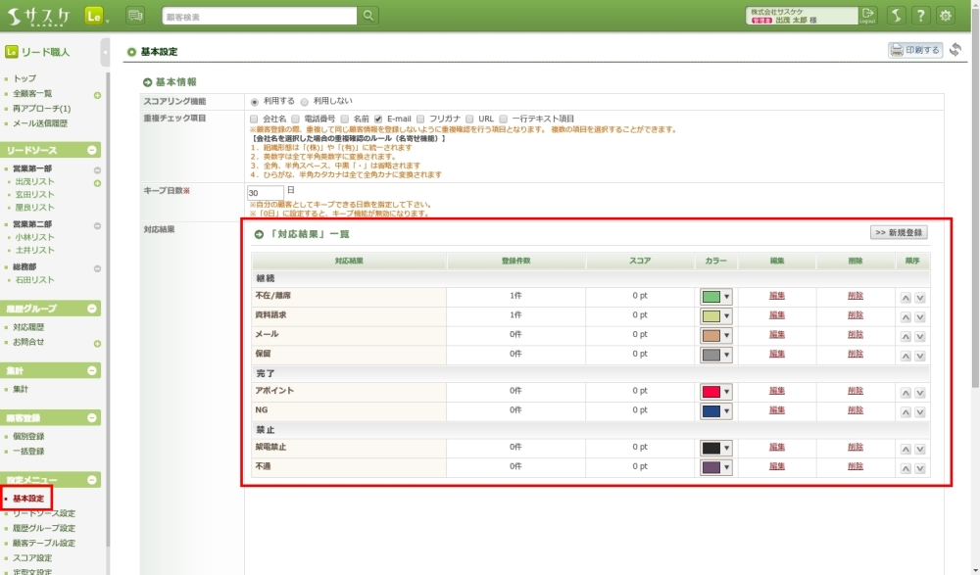Click 編集 link for the メール row
Image resolution: width=980 pixels, height=575 pixels.
pos(777,335)
